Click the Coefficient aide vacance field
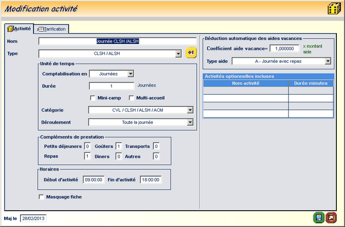 click(x=284, y=48)
